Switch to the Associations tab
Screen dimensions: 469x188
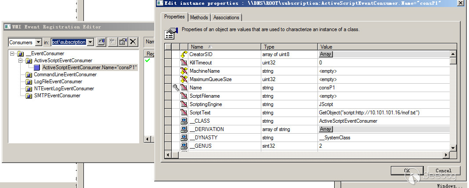[x=226, y=17]
